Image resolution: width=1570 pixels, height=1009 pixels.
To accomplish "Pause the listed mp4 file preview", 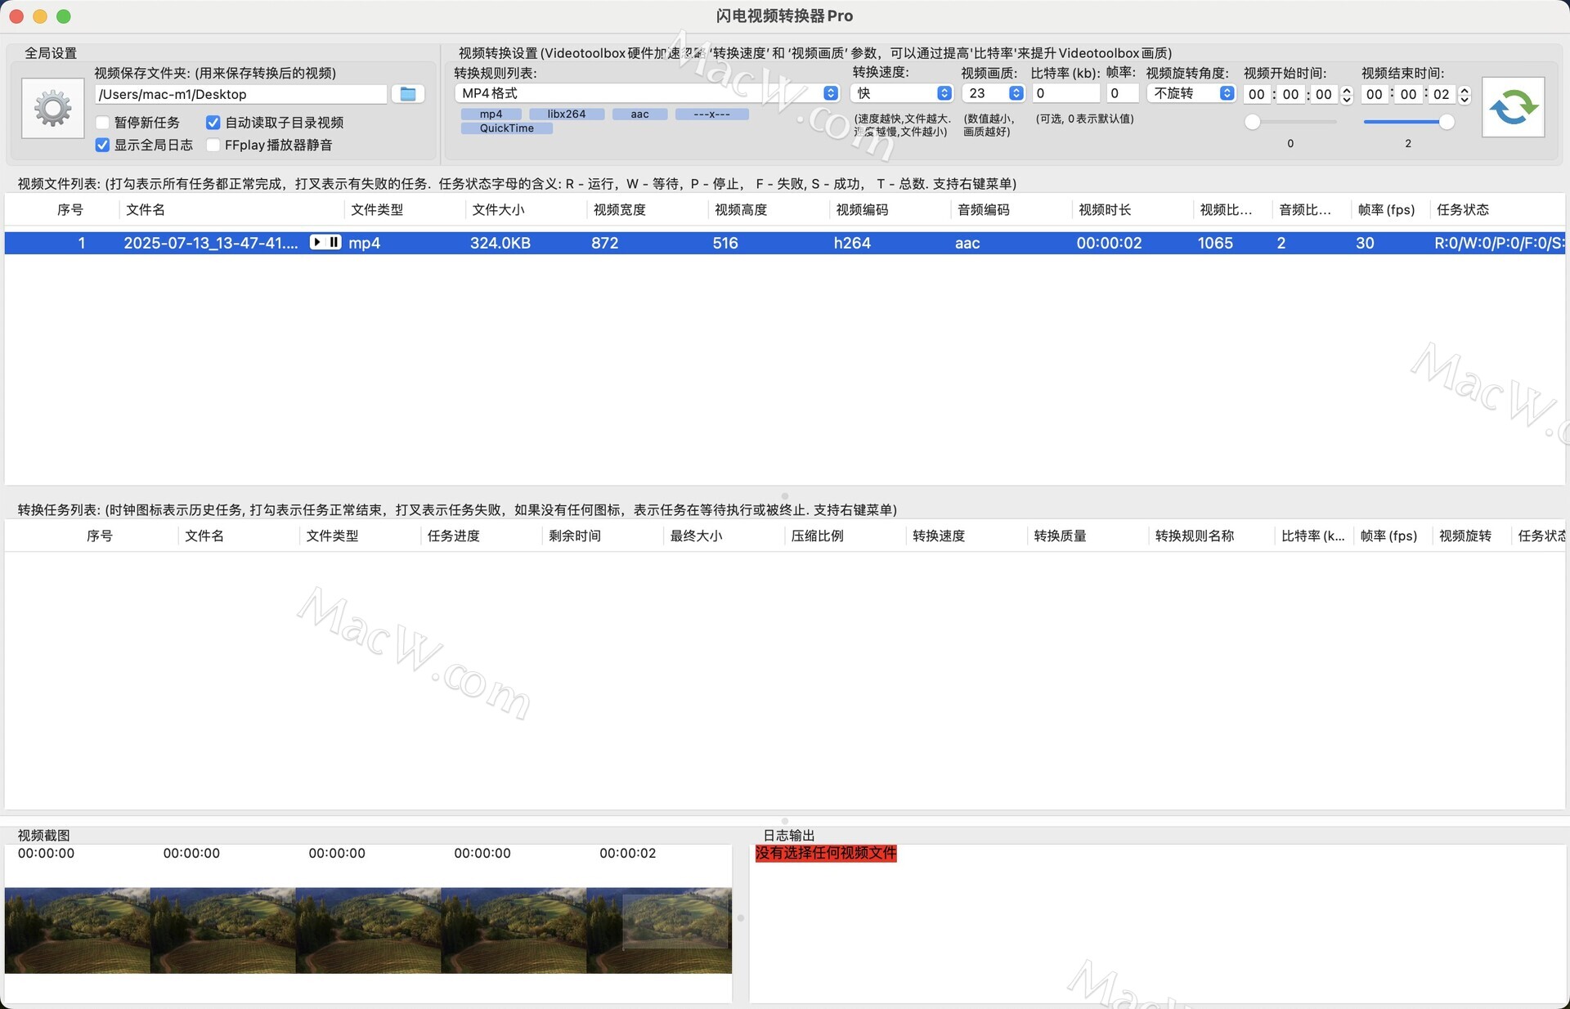I will (x=334, y=242).
